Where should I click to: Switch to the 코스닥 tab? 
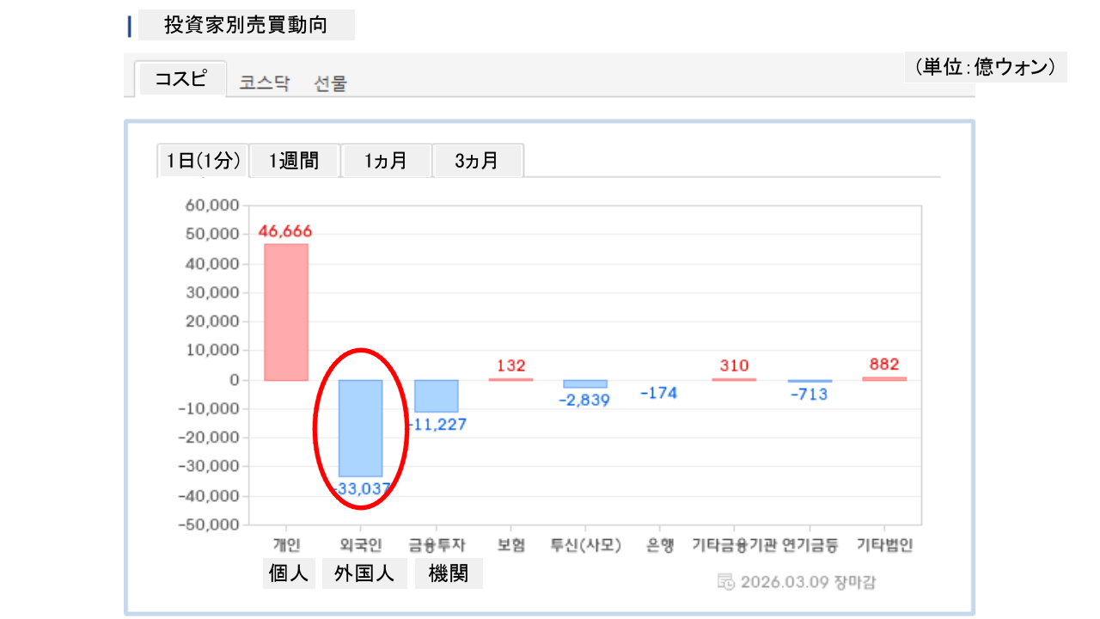[x=265, y=83]
